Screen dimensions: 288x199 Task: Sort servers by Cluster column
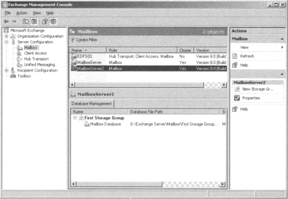tap(186, 50)
